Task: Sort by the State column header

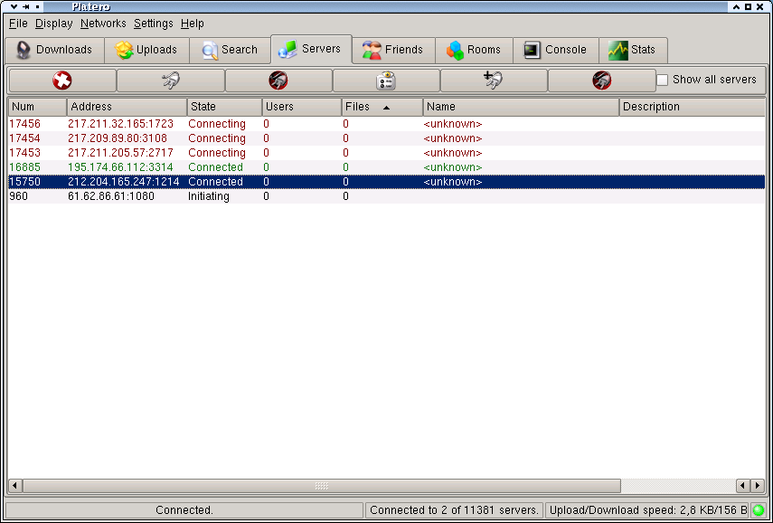Action: pos(225,107)
